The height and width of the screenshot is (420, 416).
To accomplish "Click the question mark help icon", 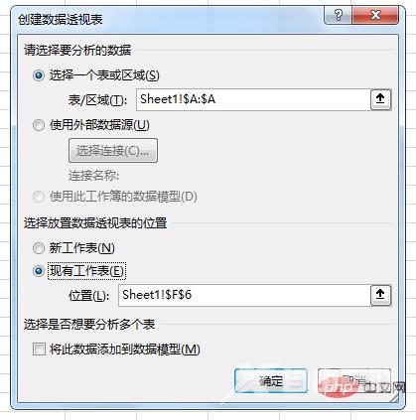I will pyautogui.click(x=338, y=16).
